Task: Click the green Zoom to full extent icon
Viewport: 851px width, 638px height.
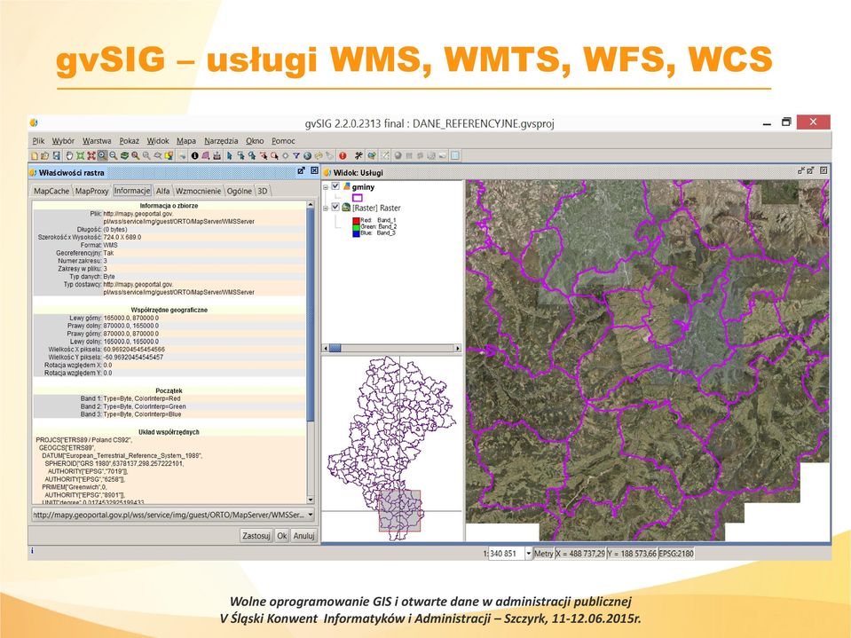Action: (81, 155)
